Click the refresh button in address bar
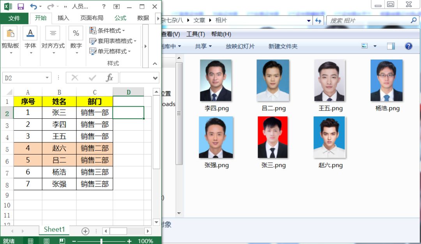421x244 pixels. [318, 20]
